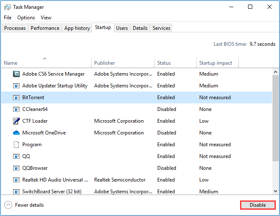Click the scrollbar down arrow
This screenshot has width=280, height=216.
[275, 191]
